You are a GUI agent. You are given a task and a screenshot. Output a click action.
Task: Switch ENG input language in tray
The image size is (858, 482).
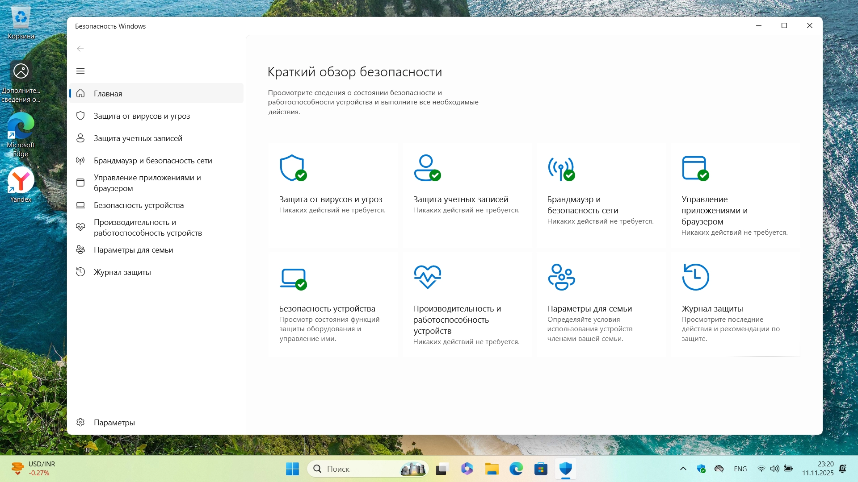point(740,469)
